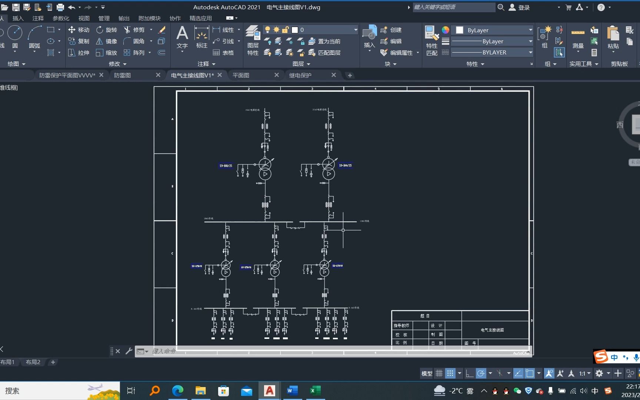Toggle 2D object snap in status bar
The image size is (640, 400).
[x=530, y=373]
